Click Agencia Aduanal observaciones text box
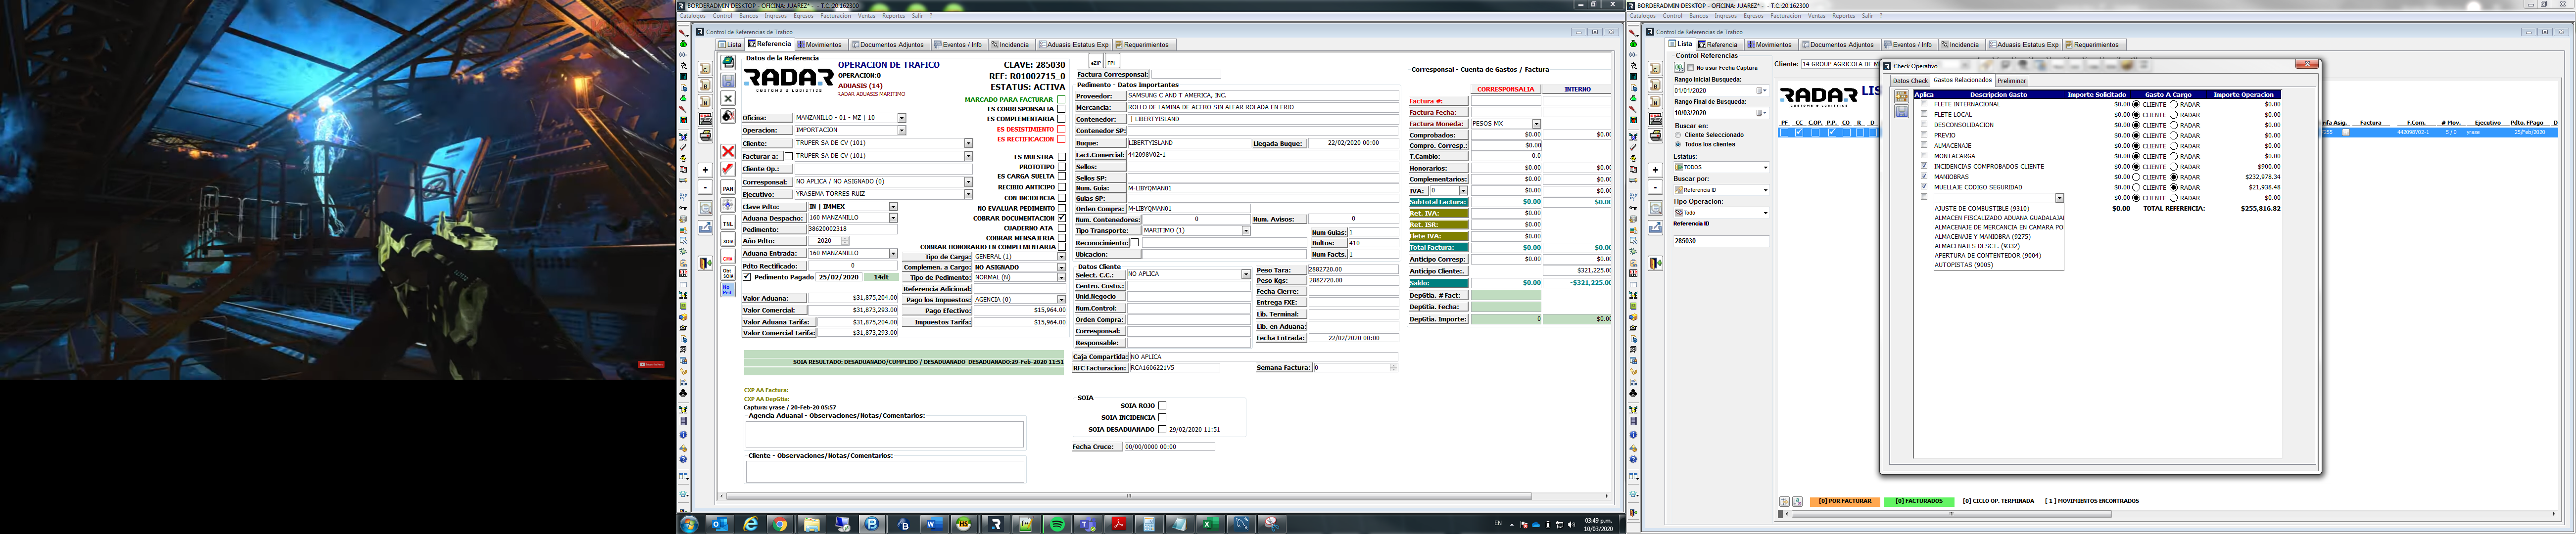Image resolution: width=2576 pixels, height=534 pixels. (885, 433)
